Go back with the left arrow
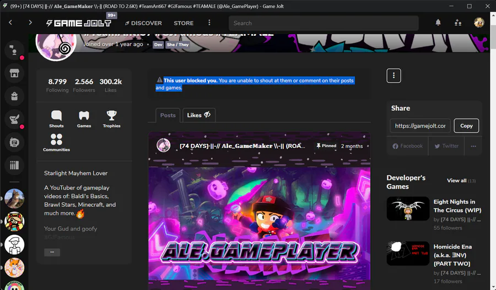This screenshot has height=290, width=496. click(10, 23)
